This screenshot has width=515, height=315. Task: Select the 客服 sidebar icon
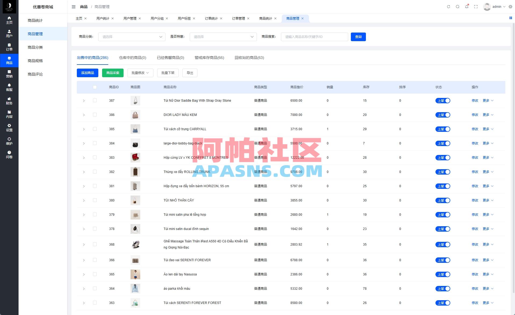(9, 88)
